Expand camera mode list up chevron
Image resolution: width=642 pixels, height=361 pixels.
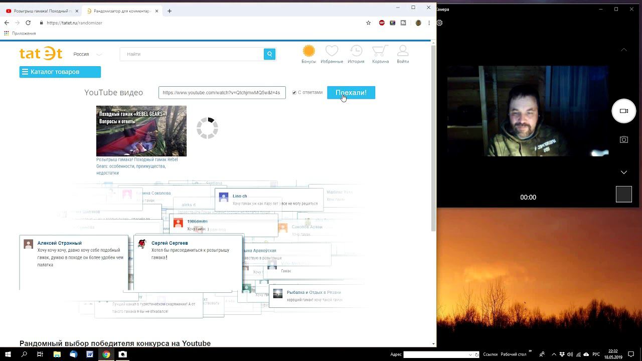pos(624,50)
